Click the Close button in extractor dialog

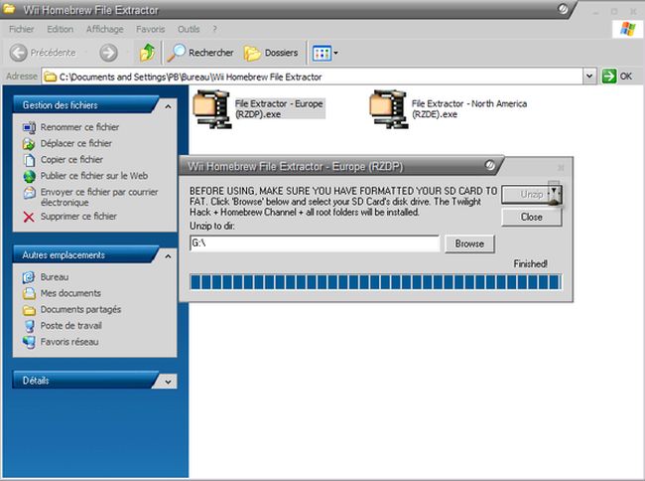click(532, 217)
